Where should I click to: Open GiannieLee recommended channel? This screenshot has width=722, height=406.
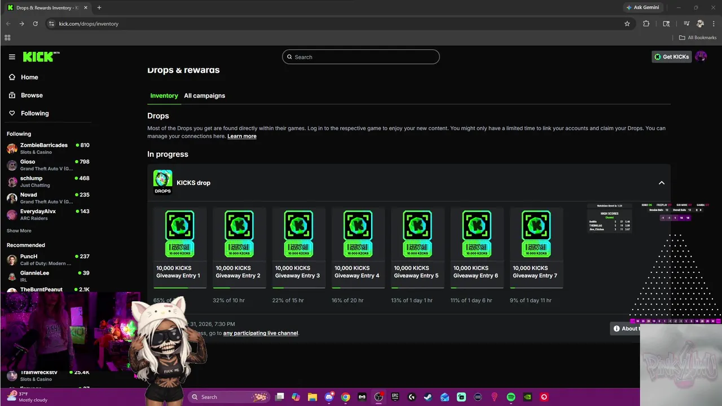click(x=48, y=276)
